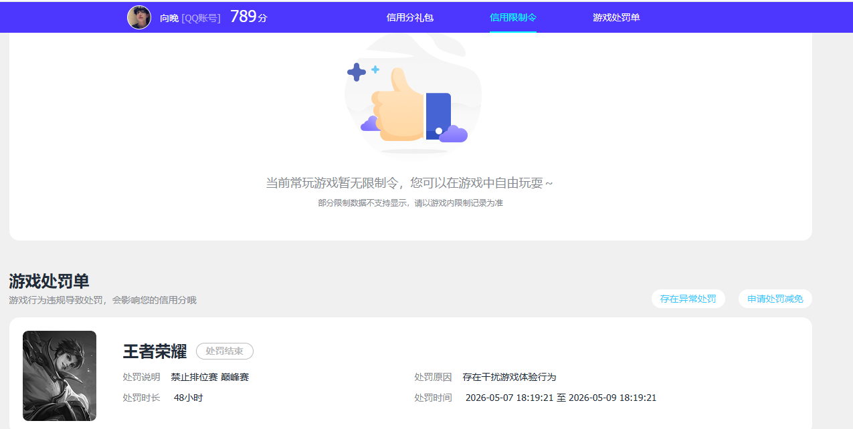Viewport: 853px width, 429px height.
Task: Click the 王者荣耀 game title
Action: (155, 351)
